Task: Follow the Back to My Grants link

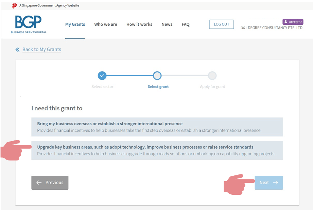Action: tap(42, 50)
